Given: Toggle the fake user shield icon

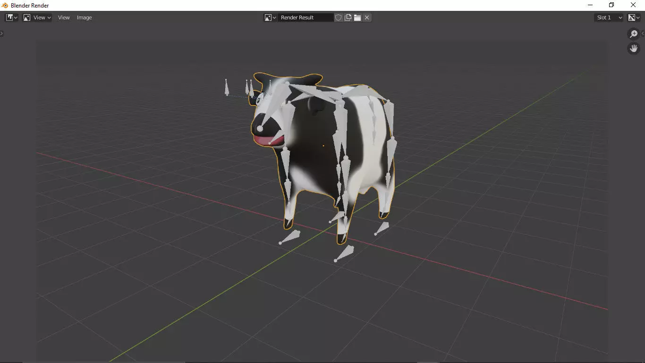Looking at the screenshot, I should point(339,17).
